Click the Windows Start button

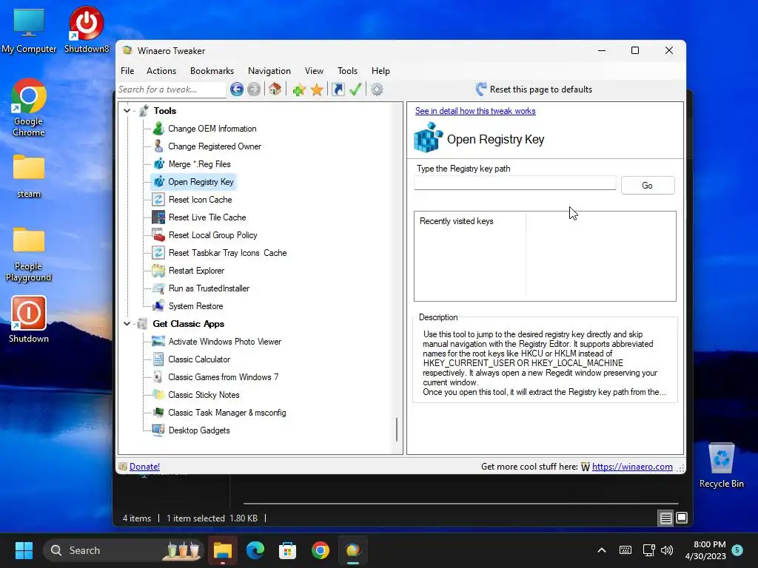click(x=24, y=550)
